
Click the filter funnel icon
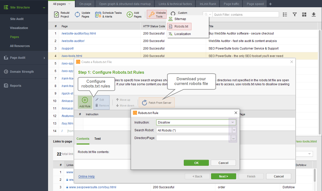pyautogui.click(x=295, y=14)
